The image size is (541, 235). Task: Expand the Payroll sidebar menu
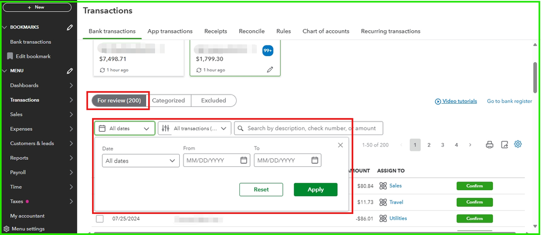(71, 173)
